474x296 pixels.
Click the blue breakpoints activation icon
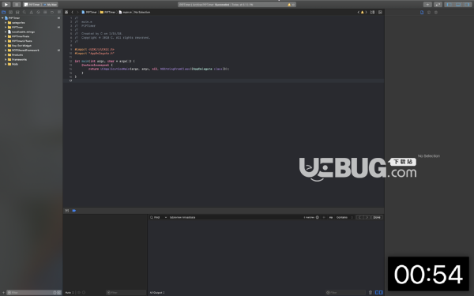click(x=74, y=211)
